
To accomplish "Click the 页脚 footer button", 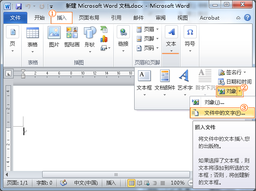I will click(x=147, y=39).
